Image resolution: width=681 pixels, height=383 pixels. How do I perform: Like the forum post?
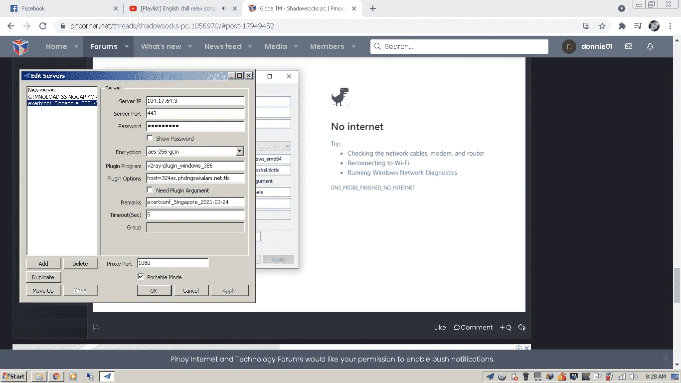point(440,327)
